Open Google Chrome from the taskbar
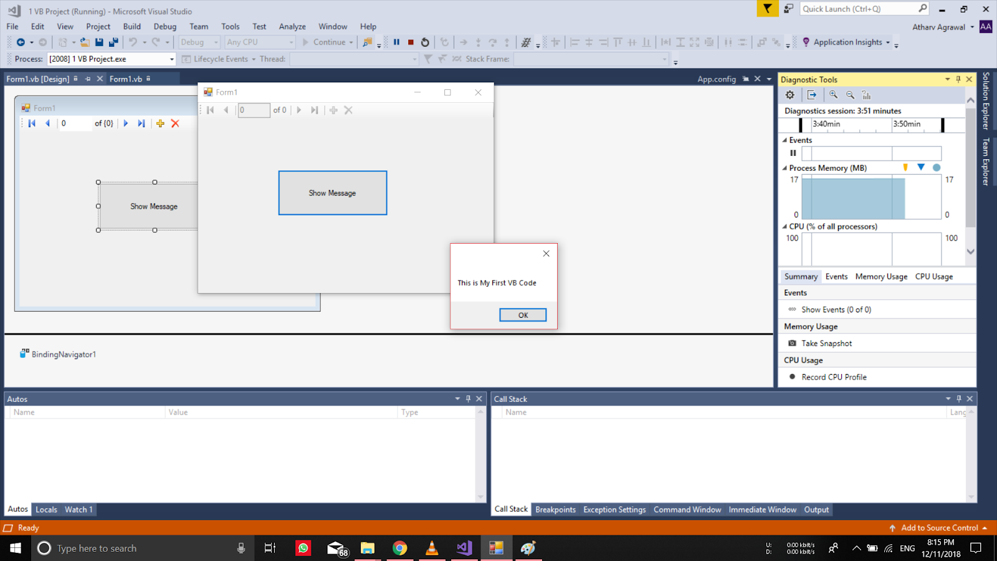The width and height of the screenshot is (997, 561). 399,548
